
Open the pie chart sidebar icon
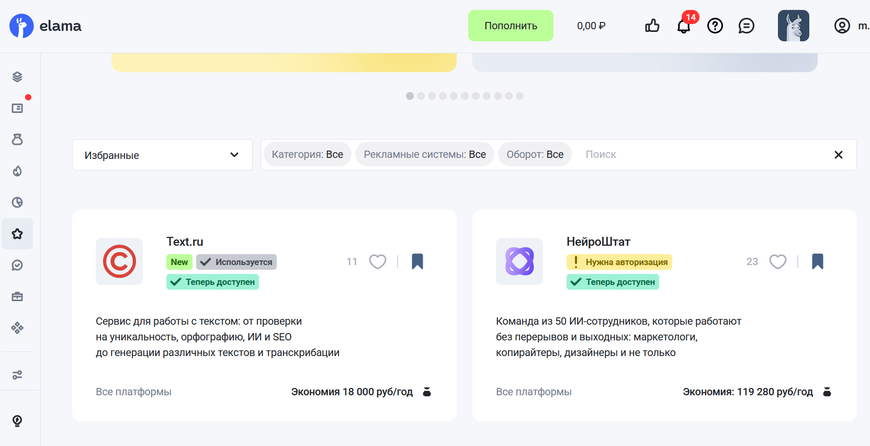click(x=17, y=202)
